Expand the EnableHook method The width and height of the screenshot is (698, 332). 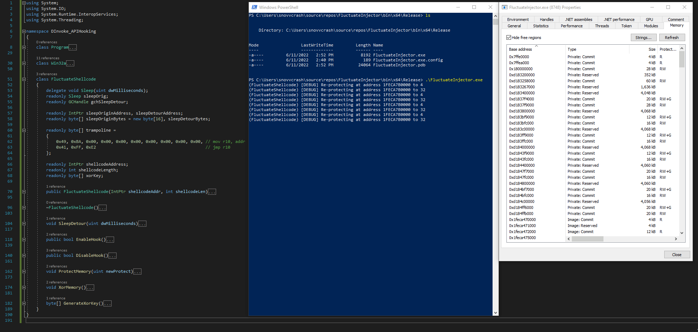[24, 239]
